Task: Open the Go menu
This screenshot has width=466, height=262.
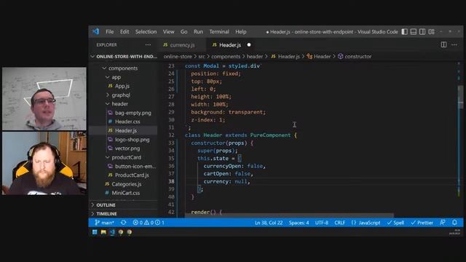Action: pos(184,32)
